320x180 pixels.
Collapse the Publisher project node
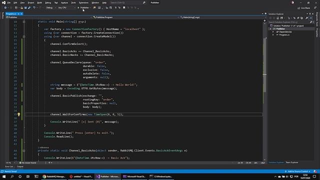click(270, 29)
